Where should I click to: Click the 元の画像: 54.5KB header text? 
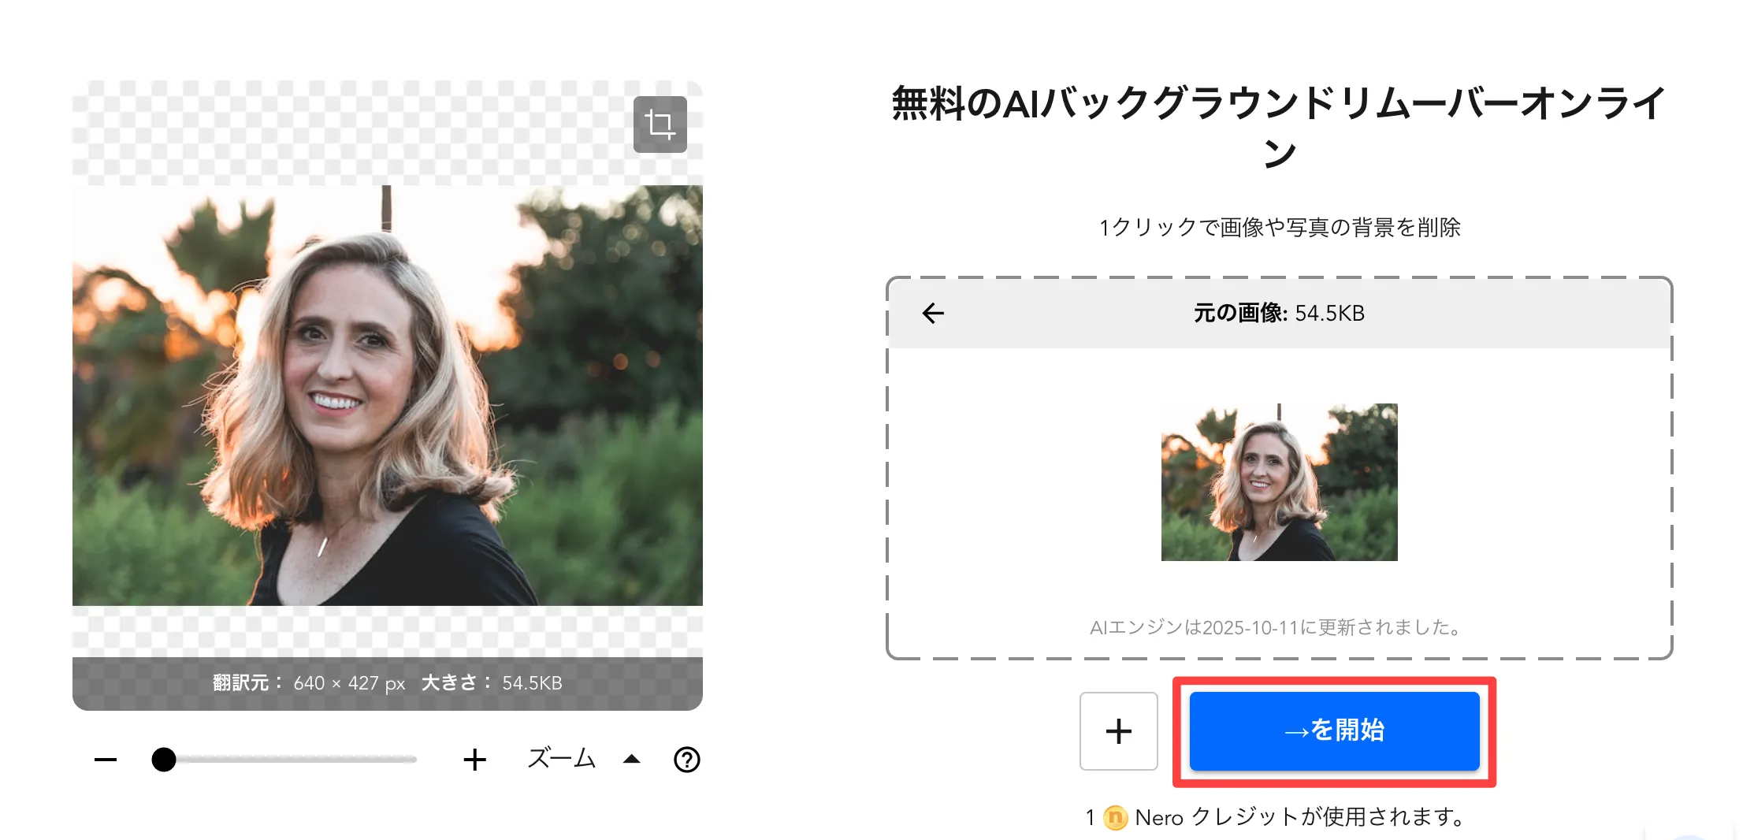pyautogui.click(x=1279, y=313)
